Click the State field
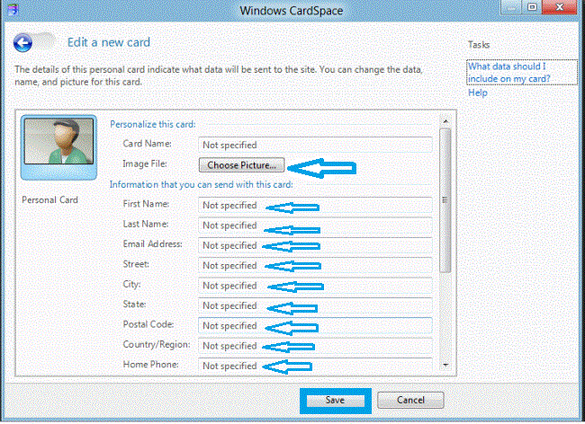The image size is (585, 424). (x=315, y=305)
